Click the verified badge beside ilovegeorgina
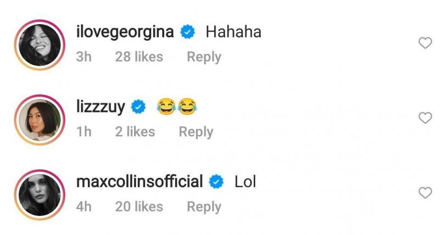This screenshot has height=235, width=440. (188, 32)
